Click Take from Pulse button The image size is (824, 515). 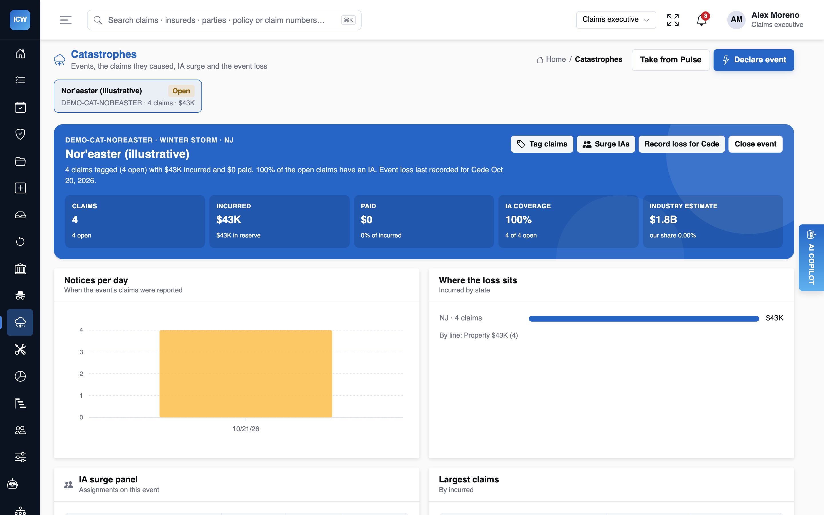click(x=670, y=60)
